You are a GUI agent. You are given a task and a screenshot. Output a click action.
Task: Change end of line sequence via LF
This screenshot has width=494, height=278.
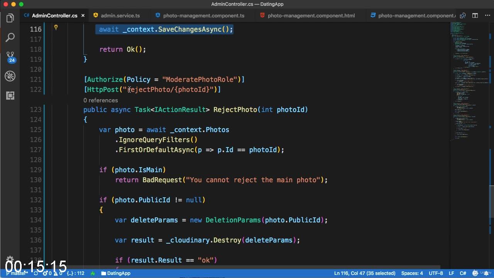click(x=452, y=273)
